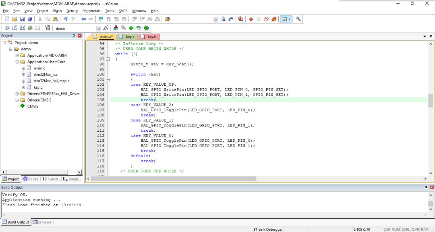The width and height of the screenshot is (435, 232).
Task: Close the Build Output panel
Action: 432,188
